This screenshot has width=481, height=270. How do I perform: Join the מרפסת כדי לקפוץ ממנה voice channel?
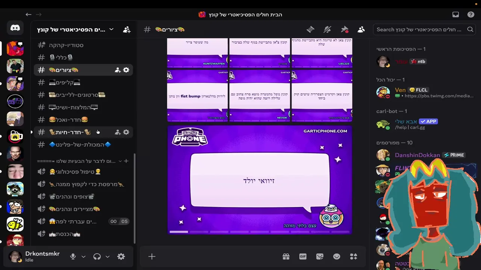83,184
